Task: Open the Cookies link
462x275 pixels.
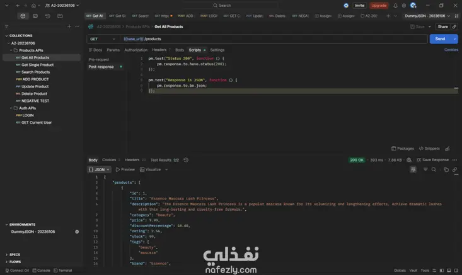Action: [451, 50]
